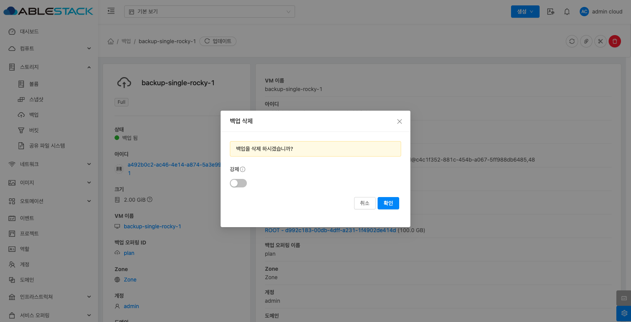Collapse the sidebar menu icon
The height and width of the screenshot is (322, 631).
111,11
